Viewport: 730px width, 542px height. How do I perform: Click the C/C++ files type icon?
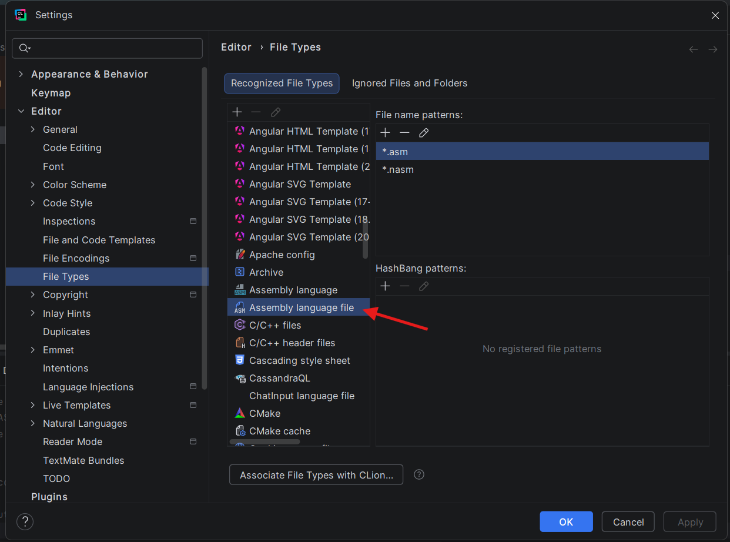(240, 325)
